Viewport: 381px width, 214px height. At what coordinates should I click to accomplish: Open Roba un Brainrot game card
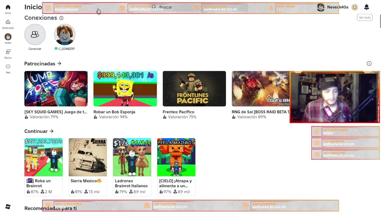[43, 167]
